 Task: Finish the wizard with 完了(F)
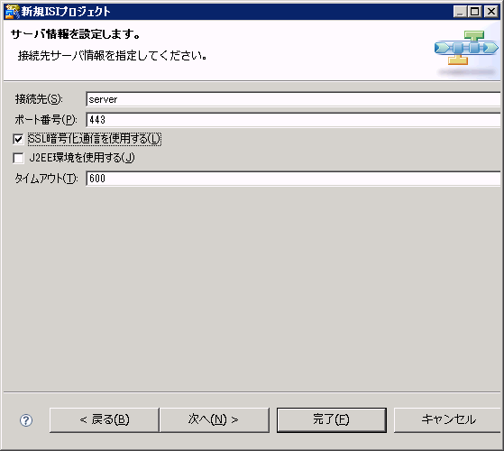coord(332,419)
